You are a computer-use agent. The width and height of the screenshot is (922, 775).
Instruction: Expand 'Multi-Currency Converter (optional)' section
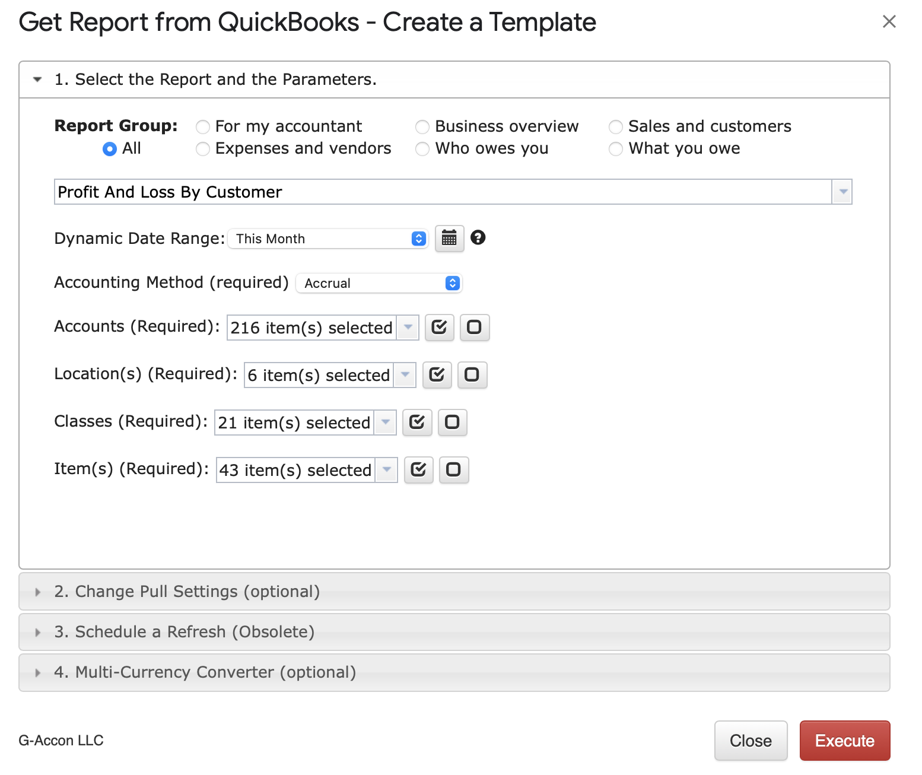(205, 672)
